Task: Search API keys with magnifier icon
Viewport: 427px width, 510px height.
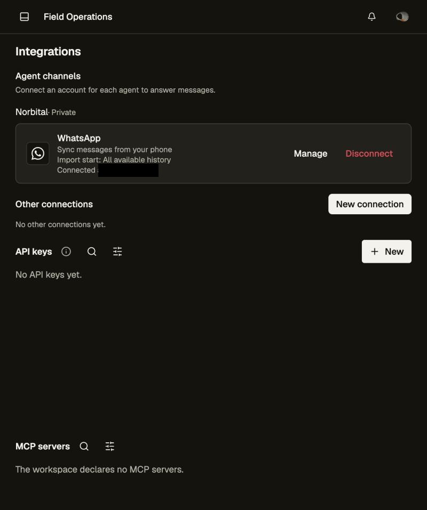Action: (92, 252)
